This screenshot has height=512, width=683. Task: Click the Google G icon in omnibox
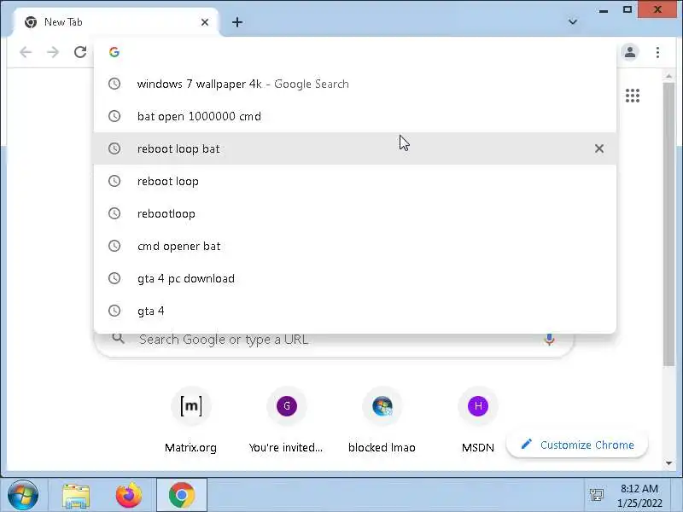click(114, 52)
